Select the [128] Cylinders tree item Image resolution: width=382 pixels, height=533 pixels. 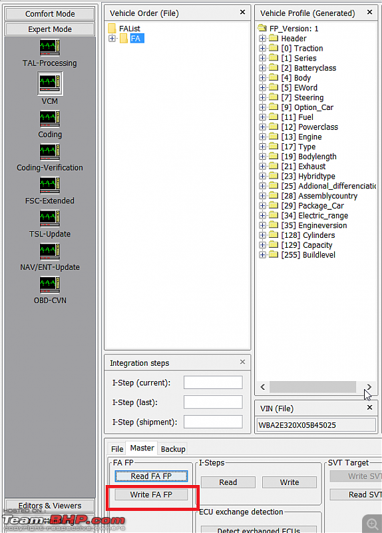click(308, 236)
